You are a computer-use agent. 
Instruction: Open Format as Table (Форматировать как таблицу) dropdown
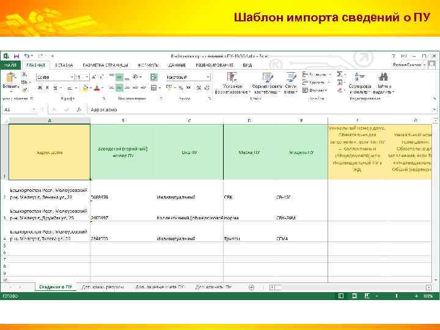[267, 82]
